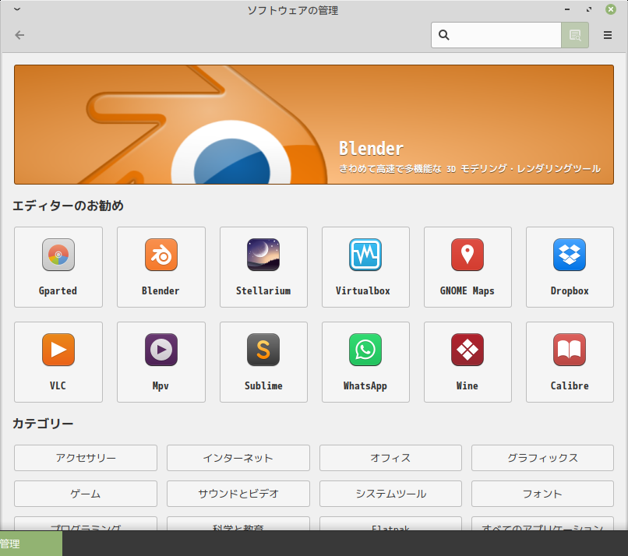
Task: Open the featured Blender banner
Action: click(314, 125)
